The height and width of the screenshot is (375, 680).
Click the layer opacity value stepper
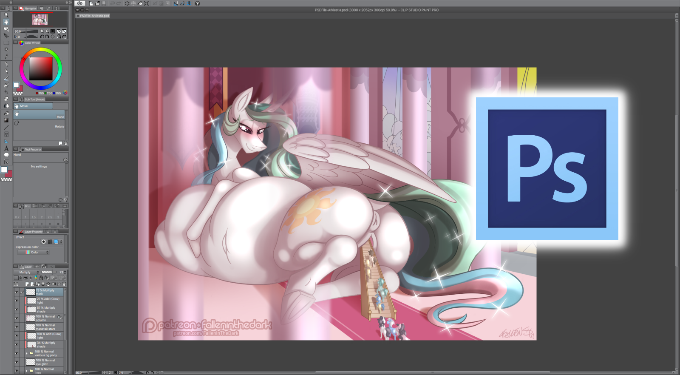[x=65, y=272]
